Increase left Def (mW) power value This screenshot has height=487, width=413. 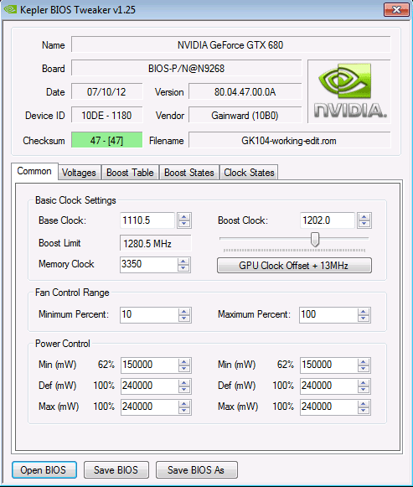click(184, 383)
